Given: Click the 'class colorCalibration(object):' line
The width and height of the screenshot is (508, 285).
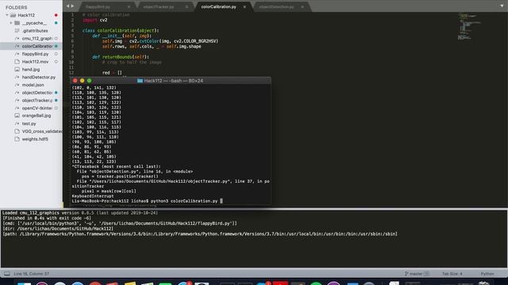Looking at the screenshot, I should click(x=121, y=31).
